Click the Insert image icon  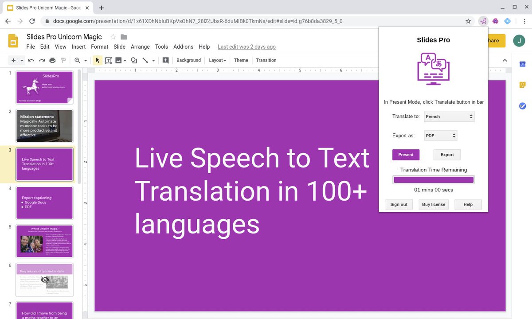click(118, 60)
